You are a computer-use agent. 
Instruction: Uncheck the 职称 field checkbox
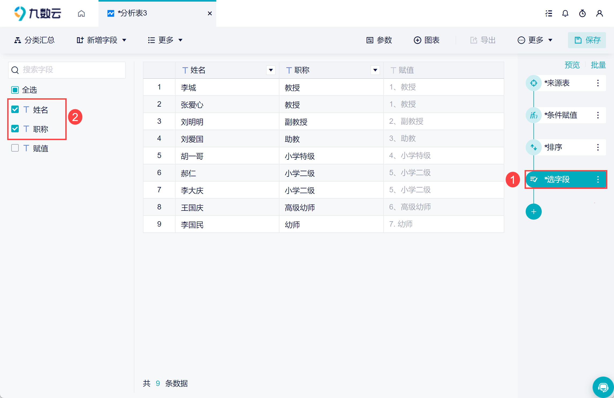(x=15, y=129)
